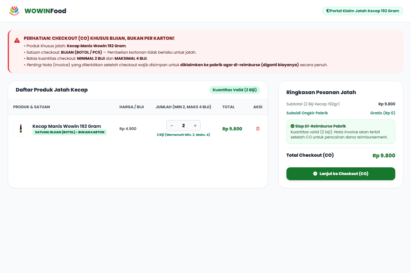Image resolution: width=411 pixels, height=273 pixels.
Task: Click Daftar Produk Jatah Kecap heading
Action: (x=52, y=90)
